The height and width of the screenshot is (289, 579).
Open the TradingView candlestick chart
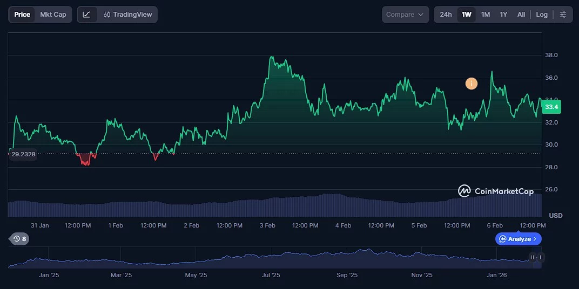pos(128,15)
